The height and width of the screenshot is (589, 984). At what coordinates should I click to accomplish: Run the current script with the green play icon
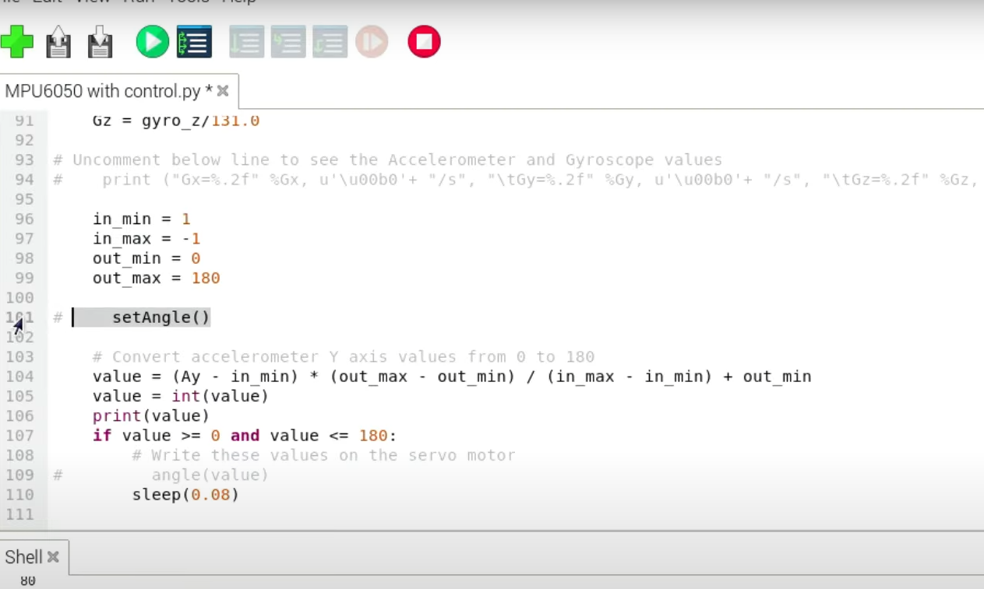pyautogui.click(x=152, y=41)
